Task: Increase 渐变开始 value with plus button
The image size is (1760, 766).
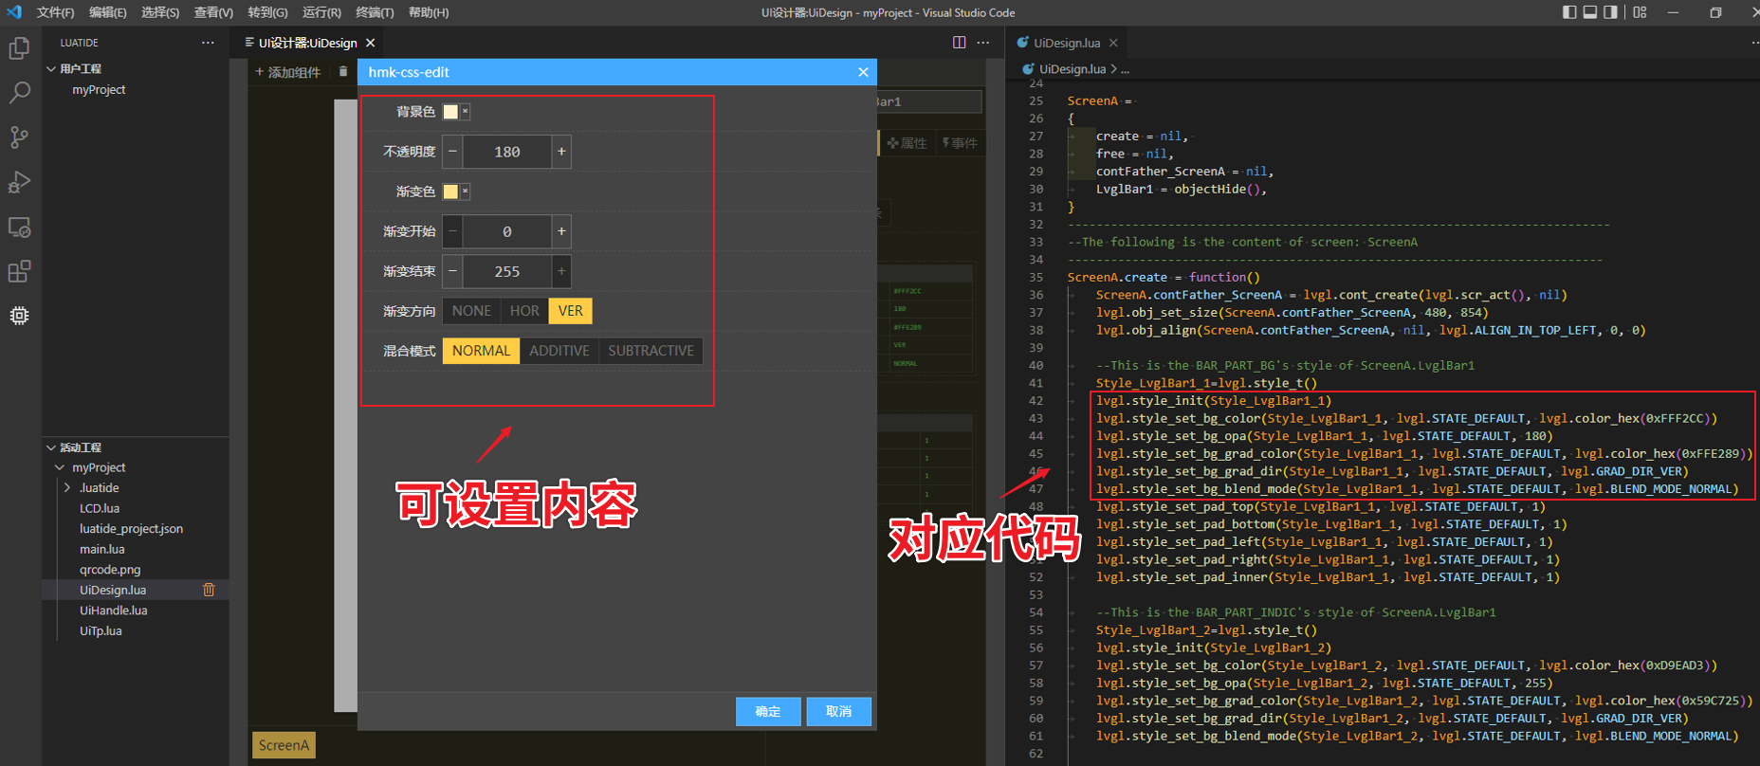Action: (x=561, y=231)
